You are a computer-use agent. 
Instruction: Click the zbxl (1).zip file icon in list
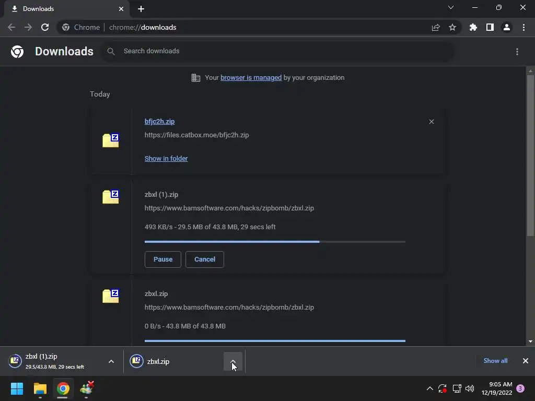111,196
